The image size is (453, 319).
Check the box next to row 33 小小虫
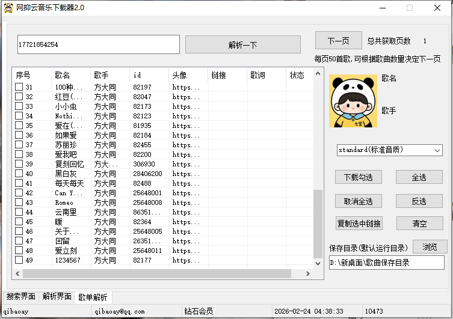click(19, 106)
